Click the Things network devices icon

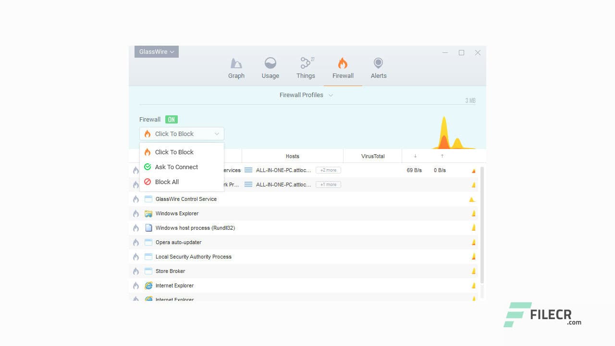306,63
